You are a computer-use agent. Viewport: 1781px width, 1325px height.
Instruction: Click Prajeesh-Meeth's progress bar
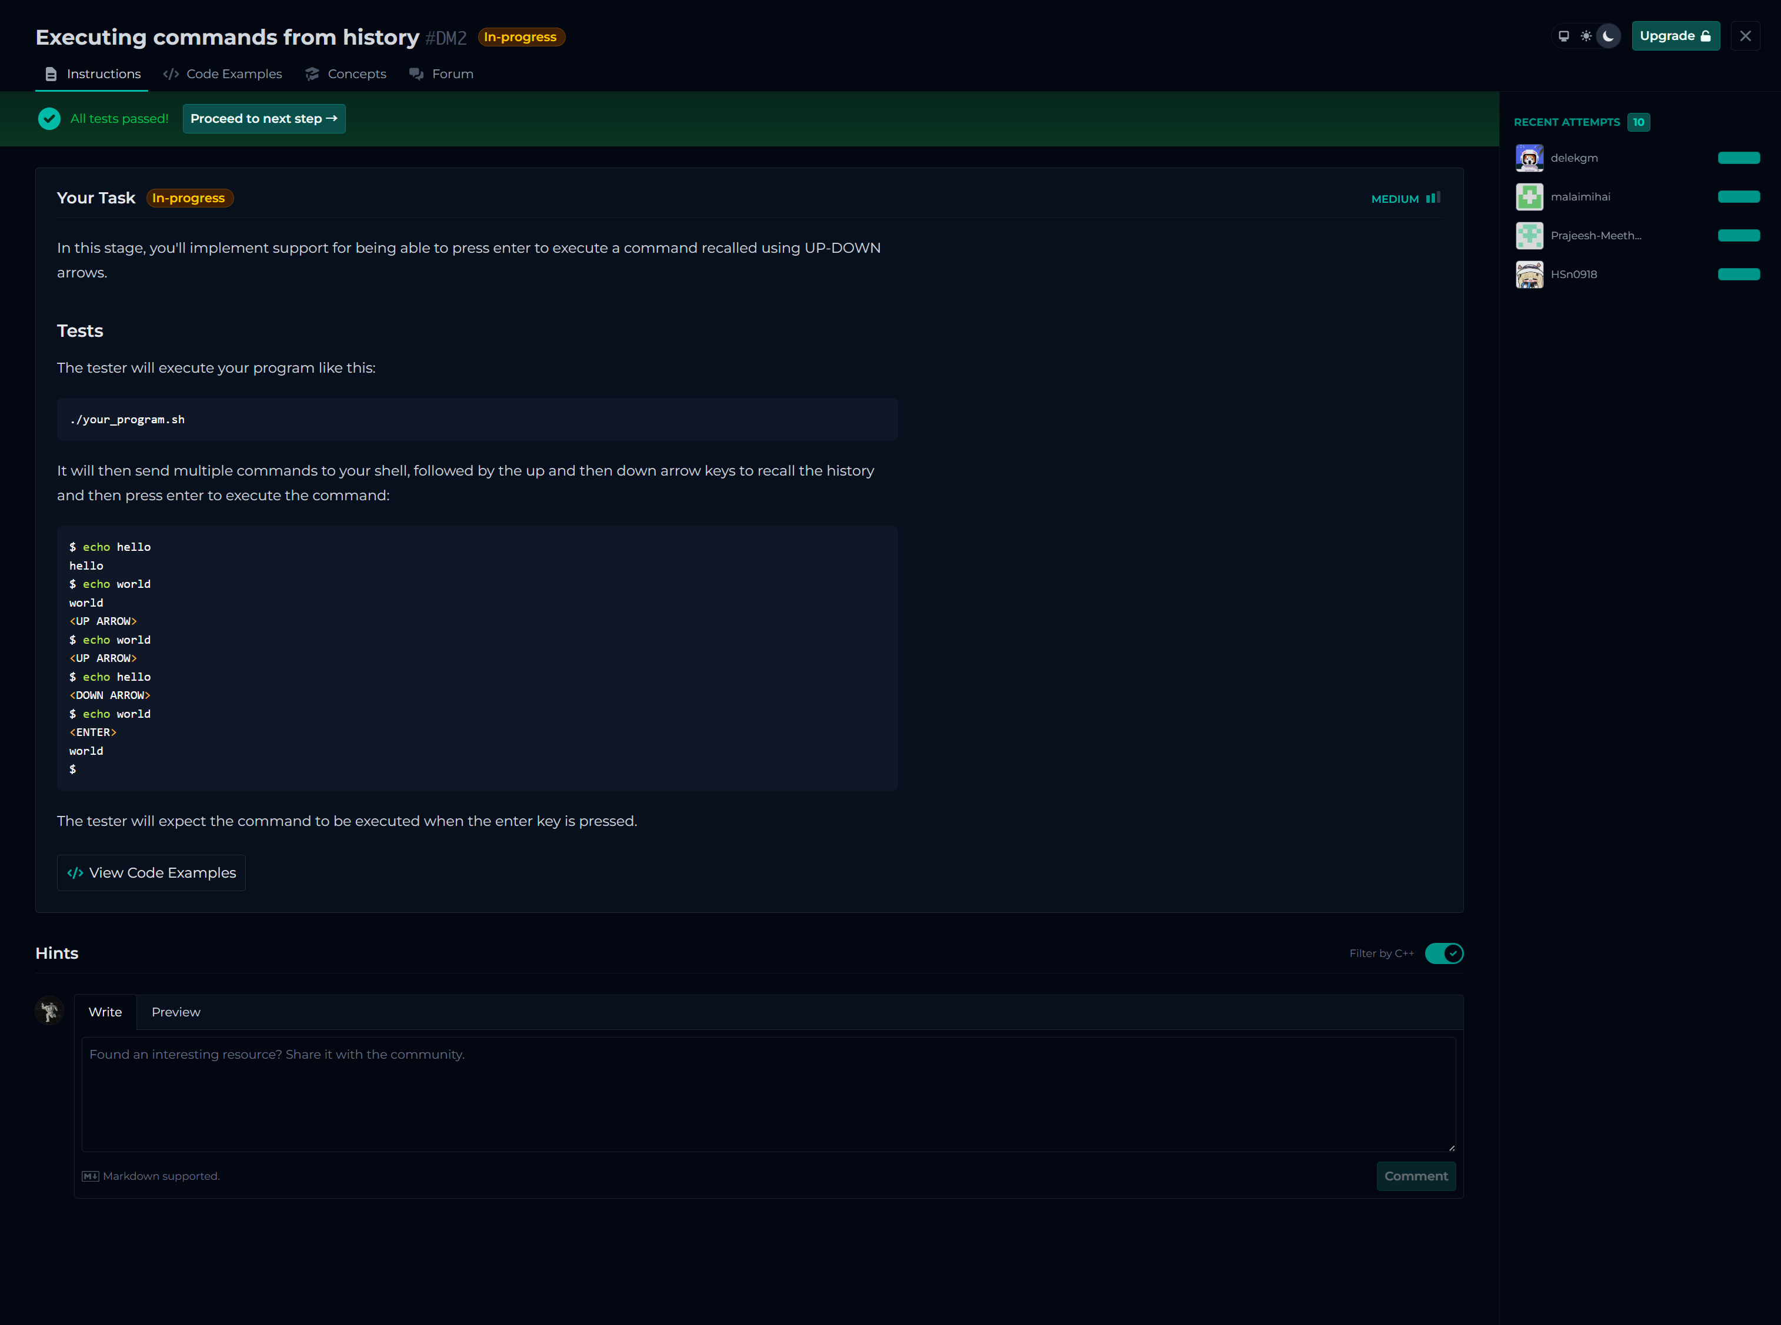click(1739, 236)
